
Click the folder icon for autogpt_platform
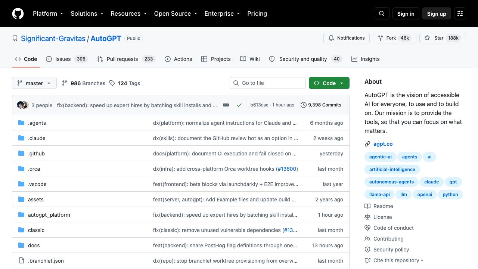[21, 215]
